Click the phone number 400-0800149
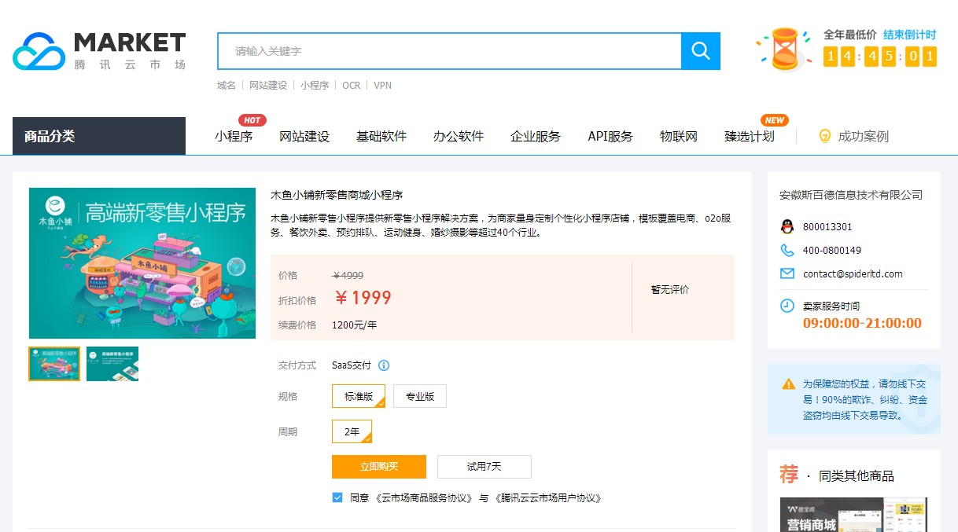Screen dimensions: 958x532 pos(832,251)
